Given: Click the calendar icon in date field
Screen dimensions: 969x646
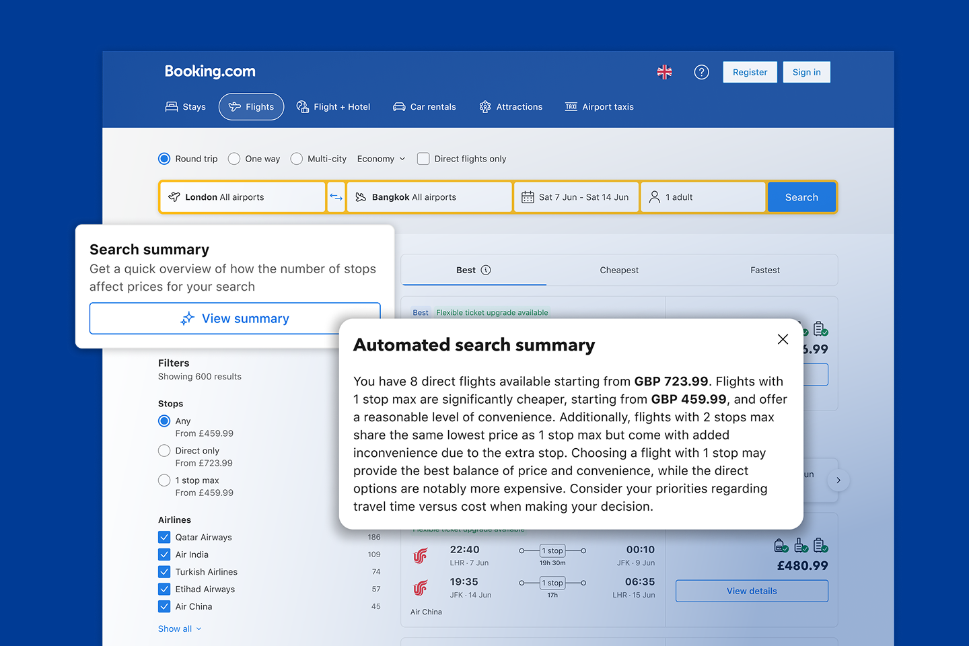Looking at the screenshot, I should click(528, 197).
